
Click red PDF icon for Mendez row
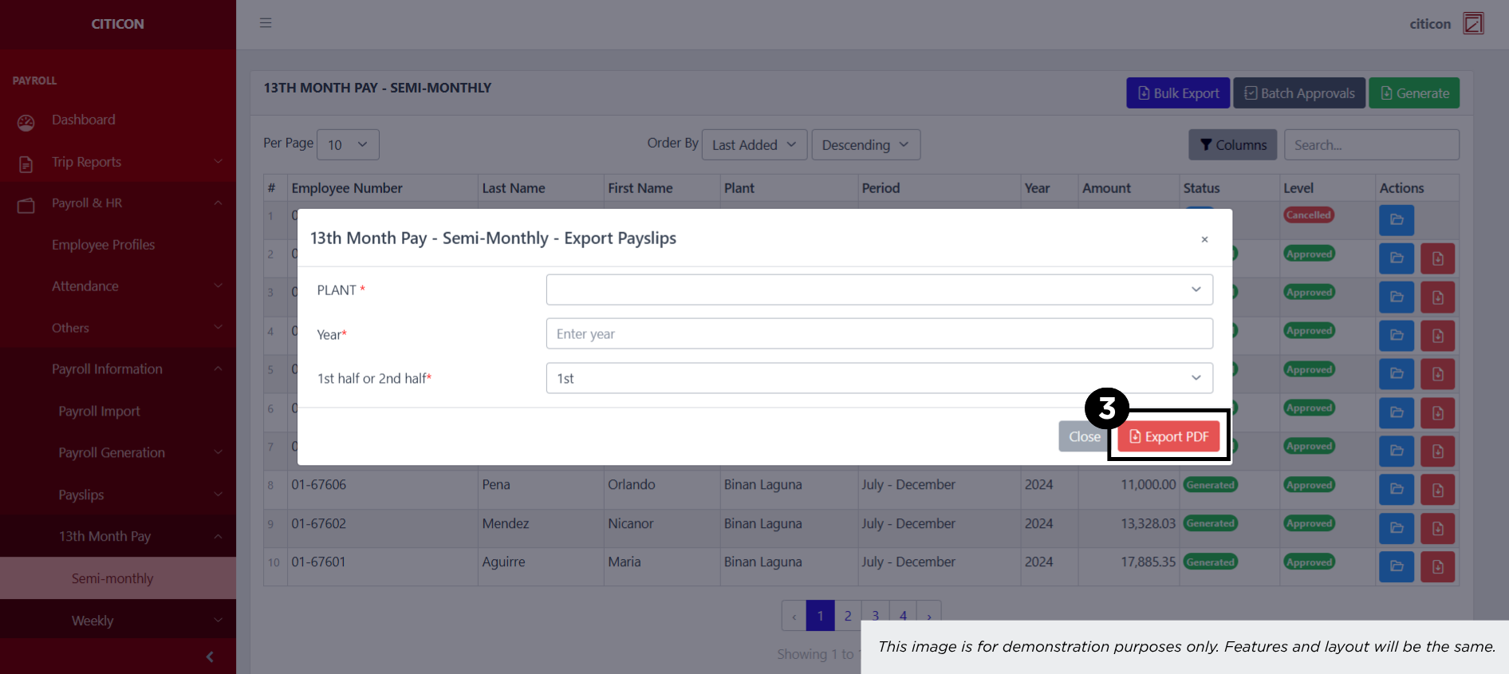coord(1437,528)
